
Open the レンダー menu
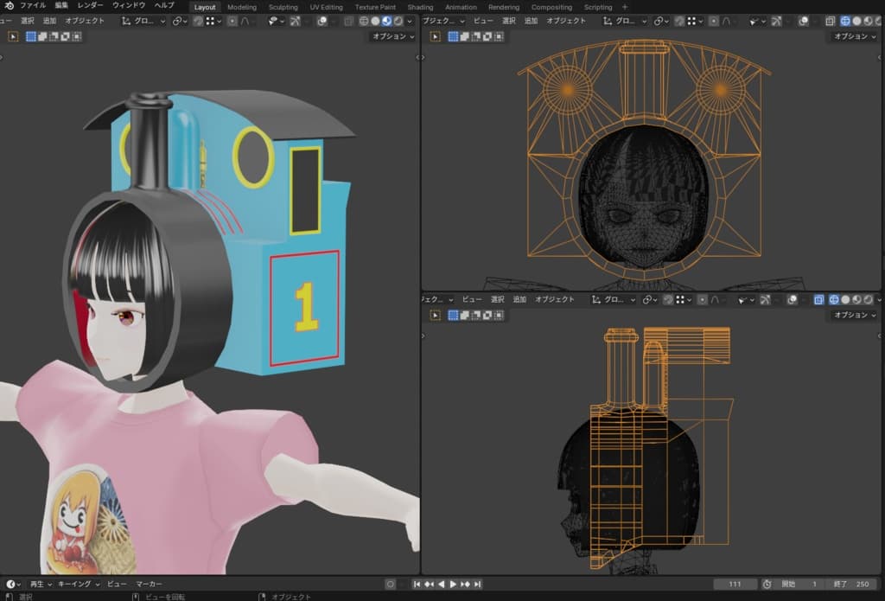click(90, 6)
